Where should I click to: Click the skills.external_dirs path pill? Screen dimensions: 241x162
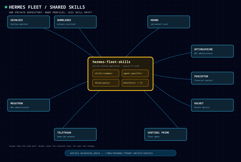point(120,153)
